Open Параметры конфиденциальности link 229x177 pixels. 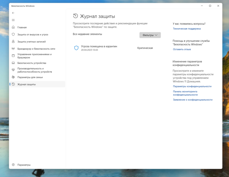[192, 86]
